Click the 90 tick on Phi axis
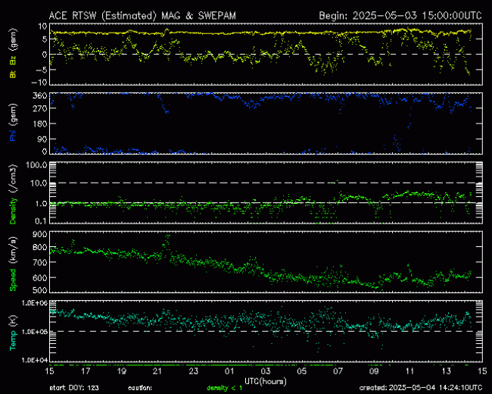Image resolution: width=492 pixels, height=394 pixels. (x=42, y=139)
